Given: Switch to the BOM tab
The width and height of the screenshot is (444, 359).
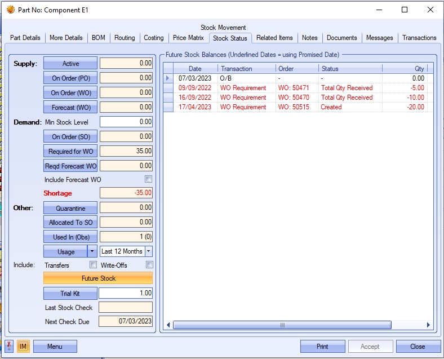Looking at the screenshot, I should coord(98,38).
